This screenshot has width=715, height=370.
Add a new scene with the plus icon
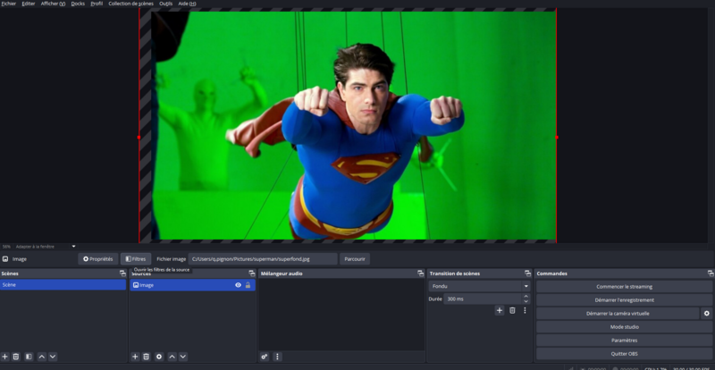5,357
